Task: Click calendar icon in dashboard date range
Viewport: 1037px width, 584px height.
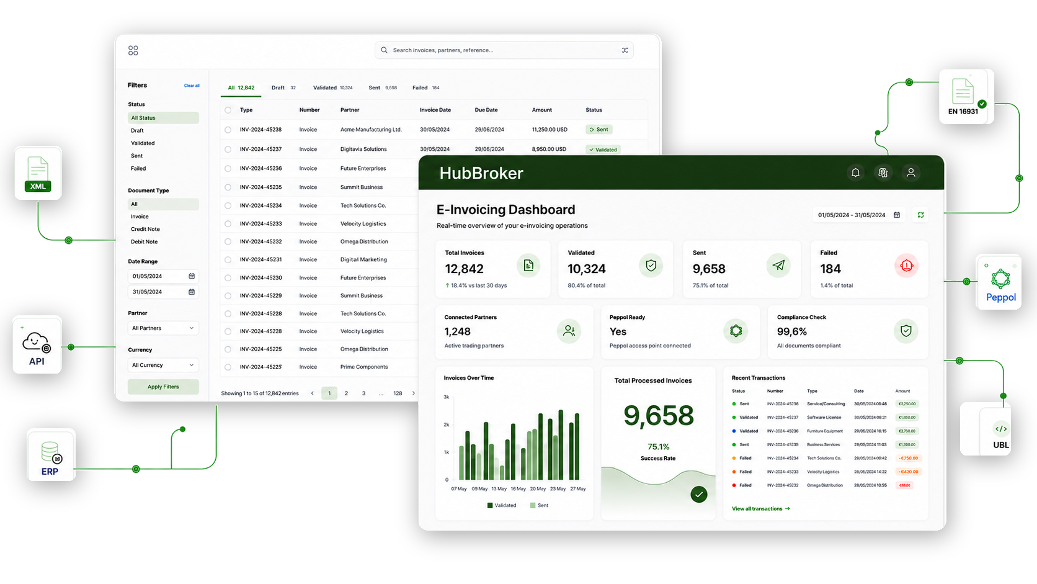Action: [897, 215]
